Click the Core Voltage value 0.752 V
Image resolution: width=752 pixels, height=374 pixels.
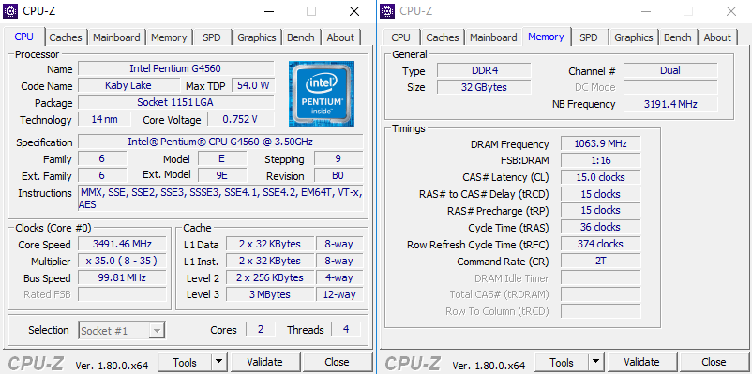(x=240, y=119)
